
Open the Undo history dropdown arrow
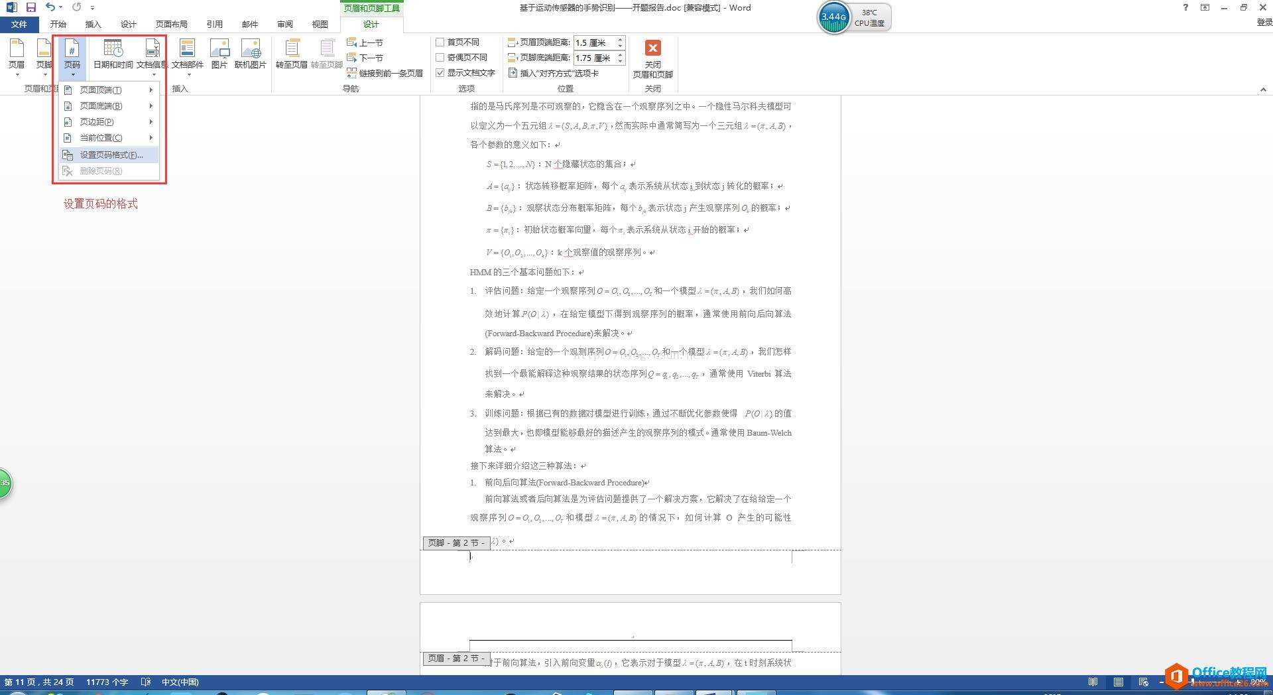tap(60, 7)
